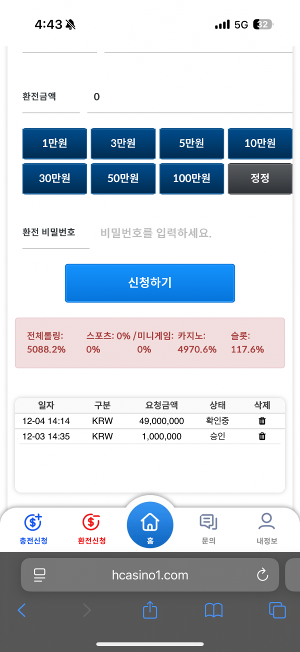300x652 pixels.
Task: Open the 충전신청 deposit tab
Action: pyautogui.click(x=33, y=528)
